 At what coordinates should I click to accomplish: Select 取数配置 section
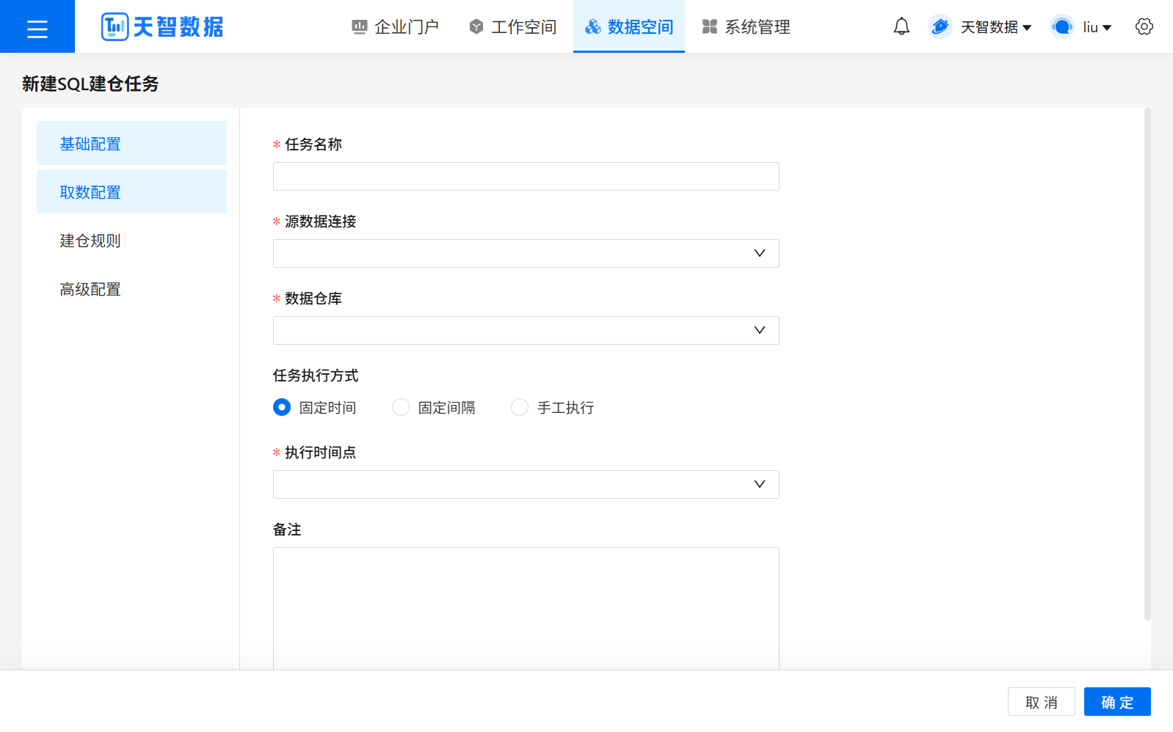(x=131, y=192)
